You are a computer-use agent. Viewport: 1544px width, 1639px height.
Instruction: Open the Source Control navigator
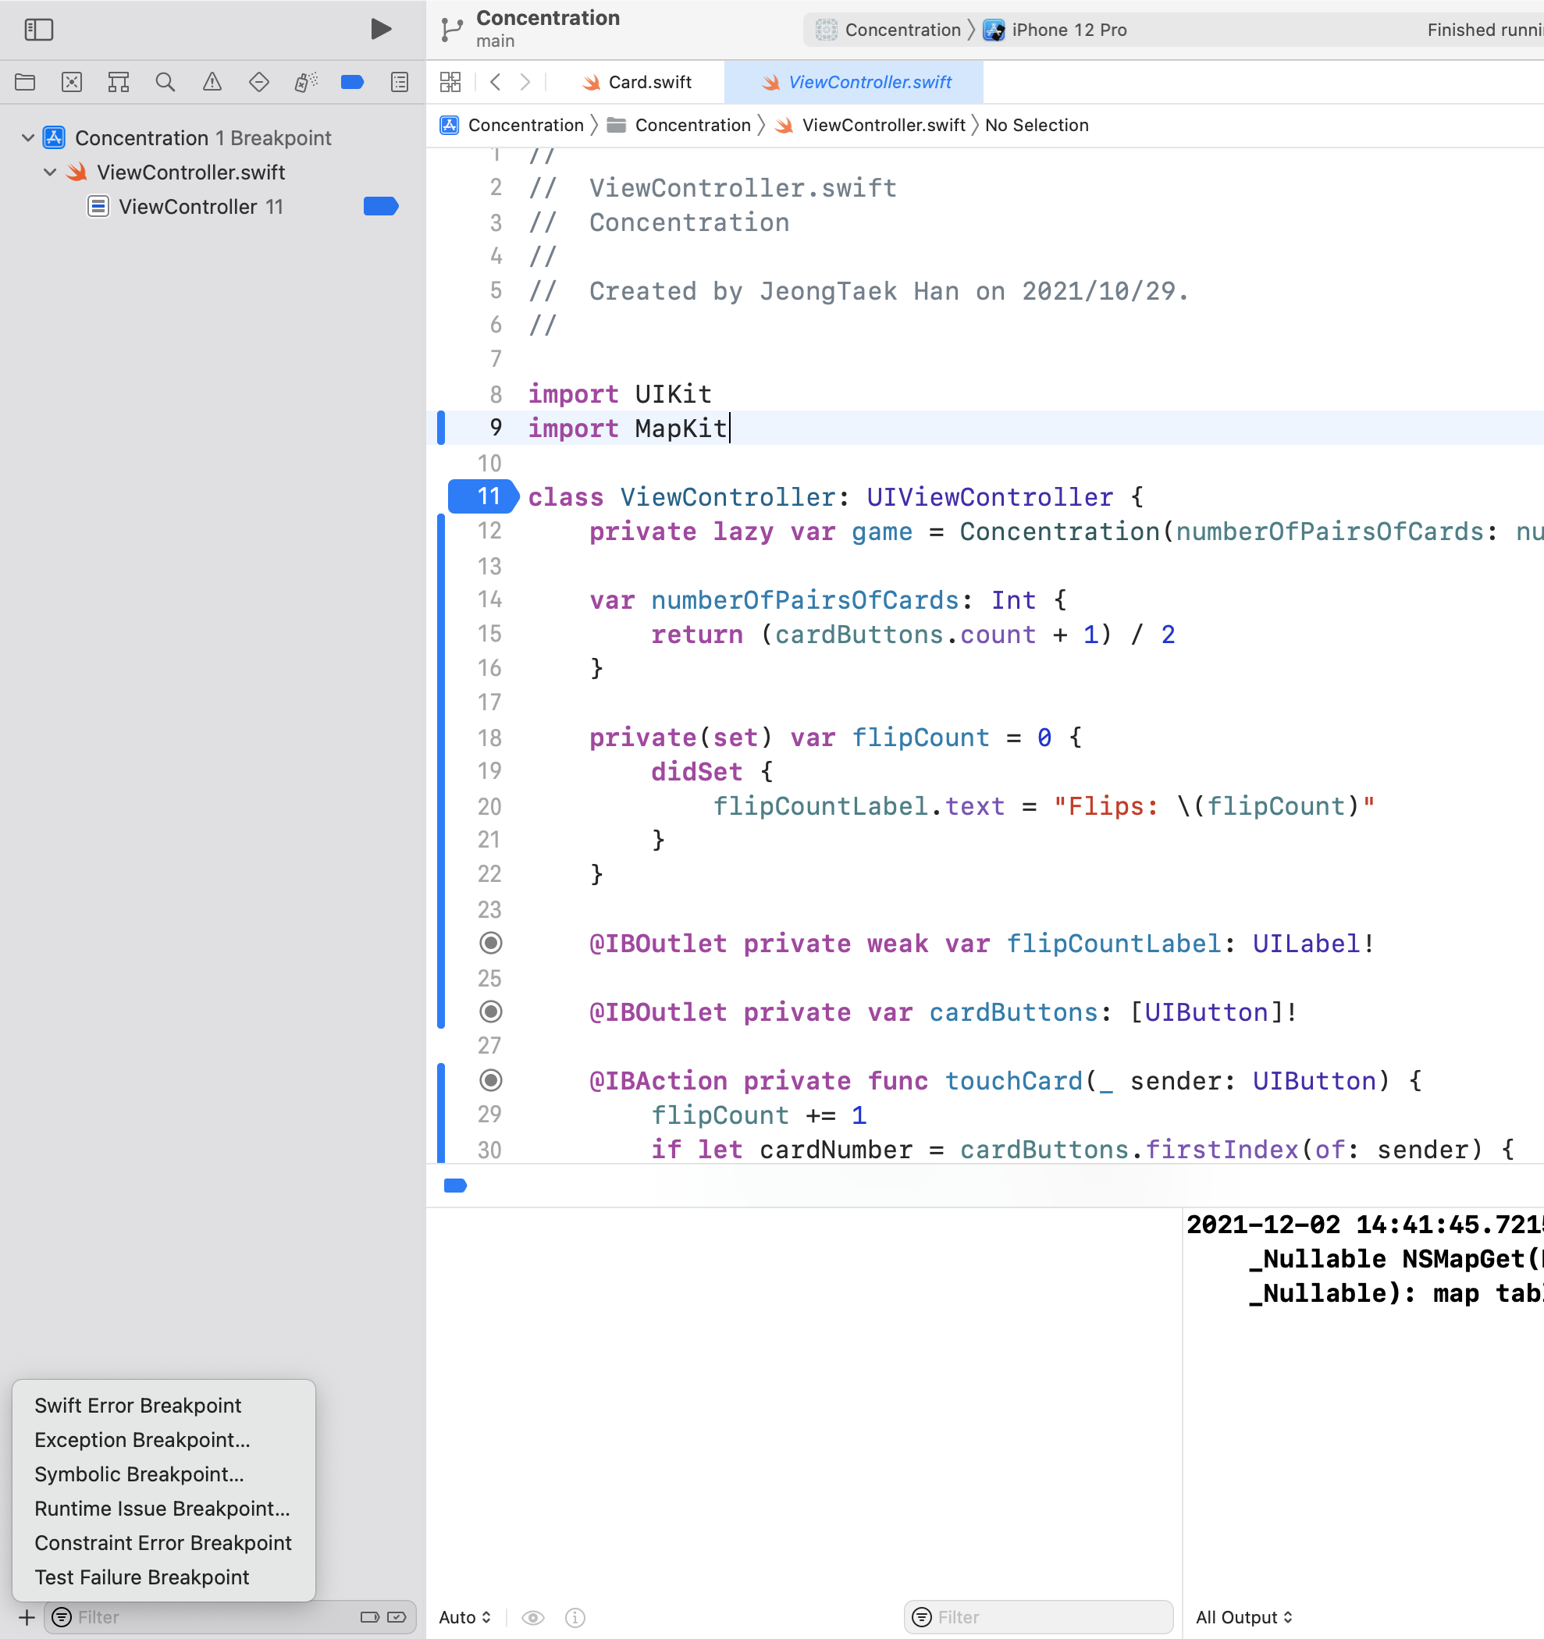(x=72, y=83)
